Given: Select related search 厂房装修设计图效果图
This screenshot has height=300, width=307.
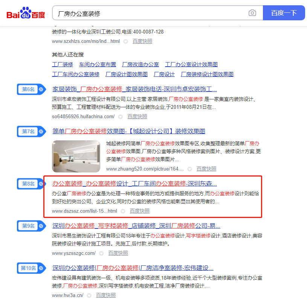Looking at the screenshot, I should [207, 74].
